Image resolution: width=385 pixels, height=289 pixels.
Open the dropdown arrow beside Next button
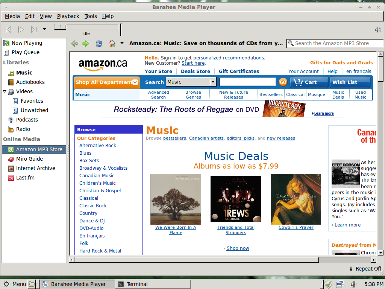click(44, 29)
